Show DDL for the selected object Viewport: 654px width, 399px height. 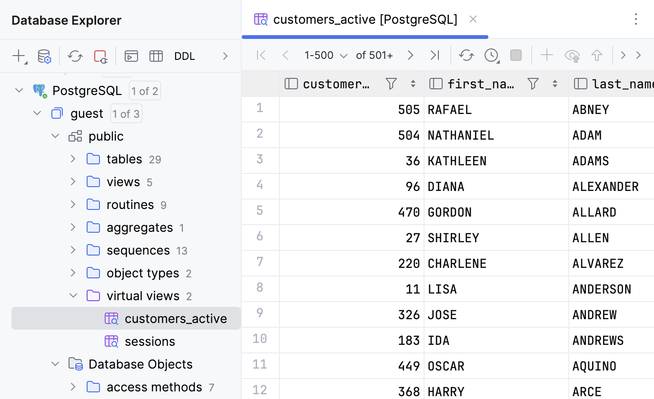point(185,56)
